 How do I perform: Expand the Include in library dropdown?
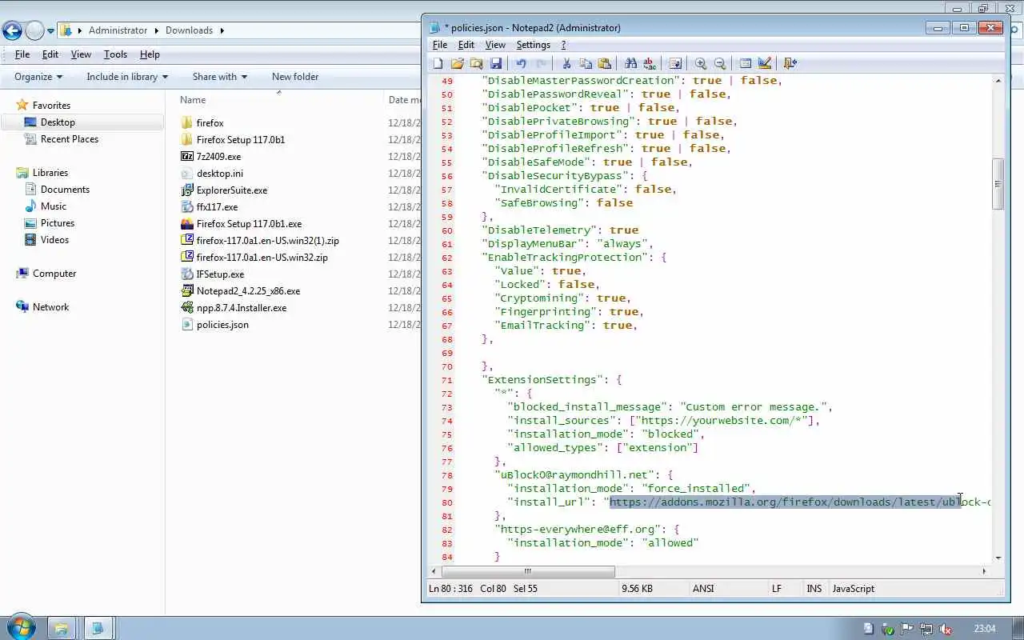pos(127,77)
